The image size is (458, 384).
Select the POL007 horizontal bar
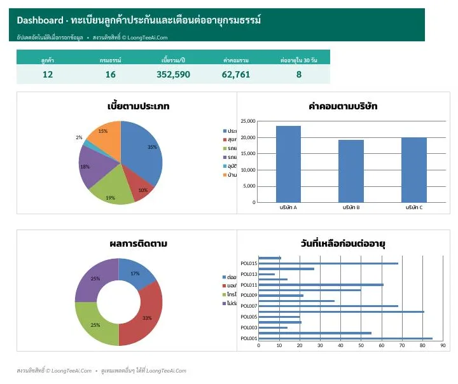[x=329, y=306]
